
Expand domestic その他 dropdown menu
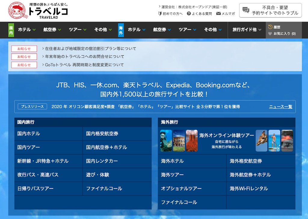(x=103, y=30)
